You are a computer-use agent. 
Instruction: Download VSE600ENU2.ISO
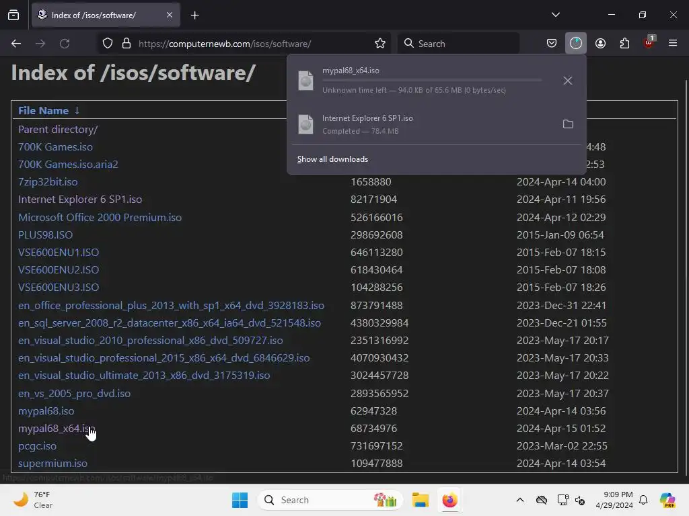coord(59,270)
